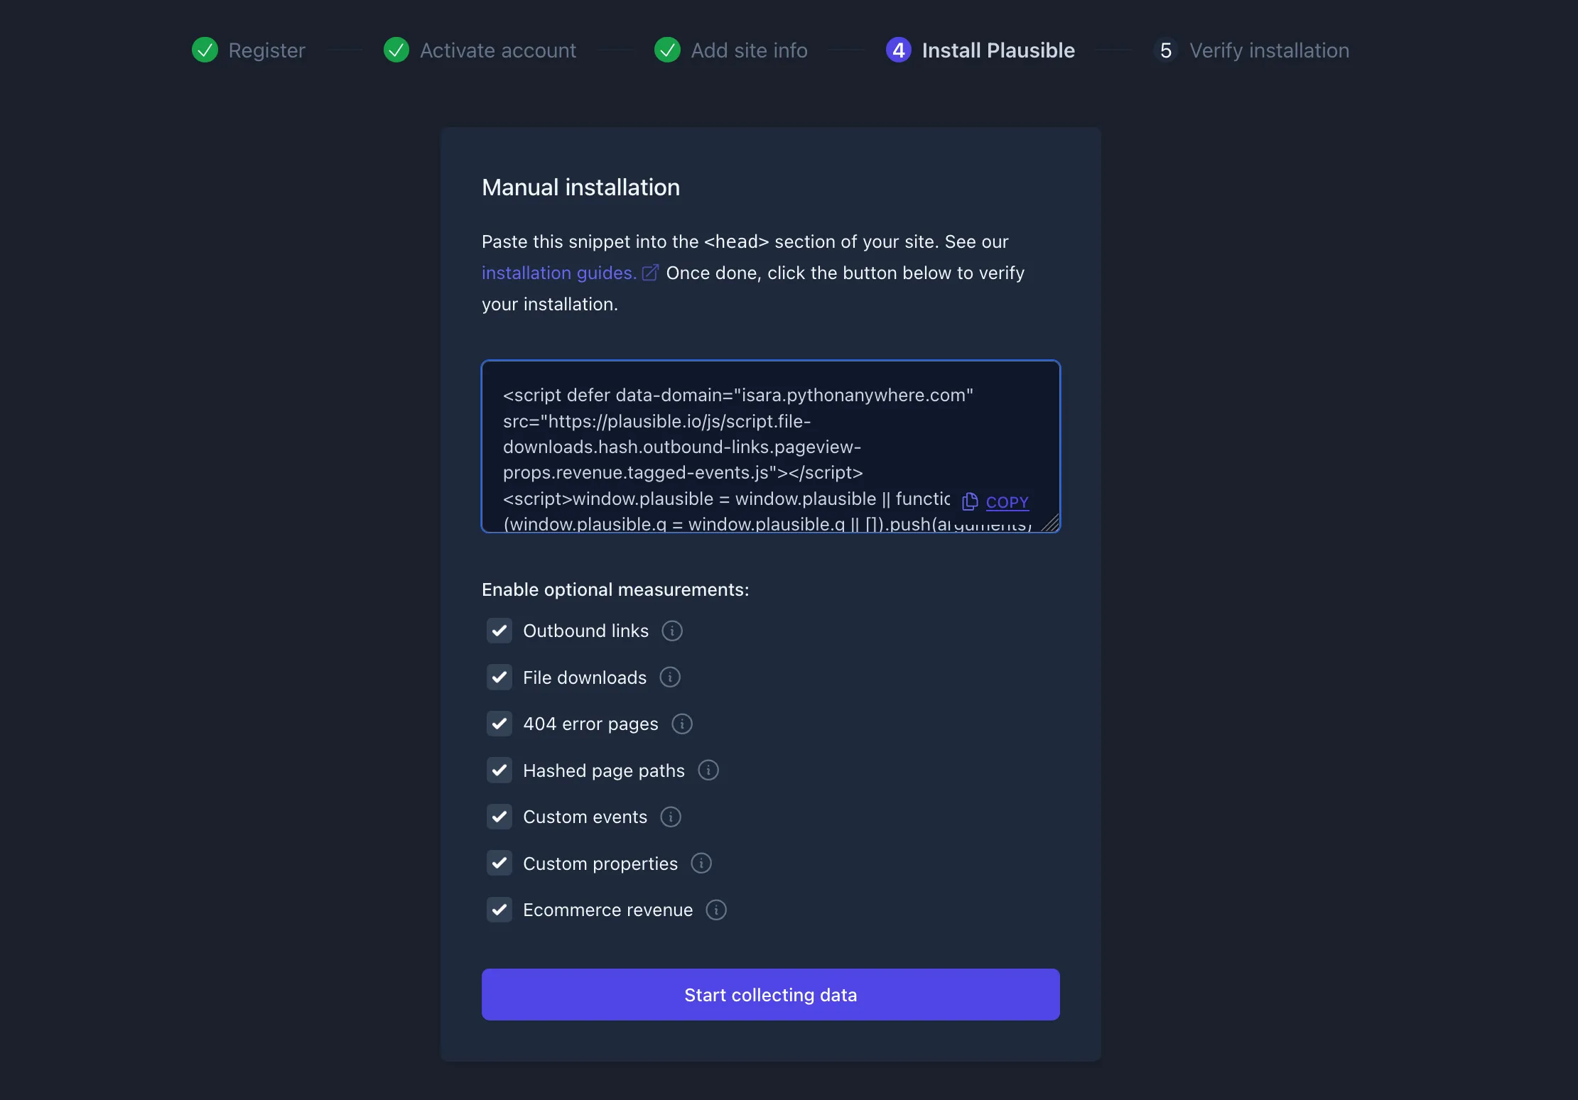Uncheck the Outbound links checkbox
The height and width of the screenshot is (1100, 1578).
499,631
